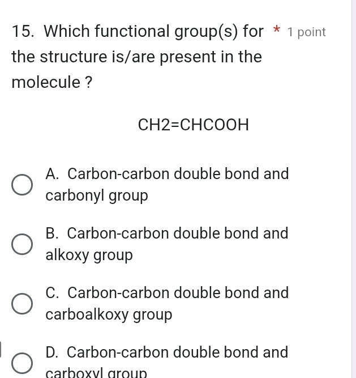Click 'the structure is/are present in the' line
Image resolution: width=356 pixels, height=378 pixels.
click(x=136, y=57)
